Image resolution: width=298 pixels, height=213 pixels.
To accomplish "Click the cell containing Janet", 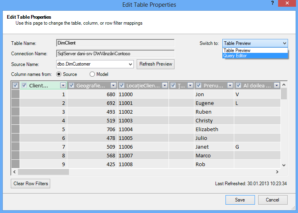I will coord(214,147).
